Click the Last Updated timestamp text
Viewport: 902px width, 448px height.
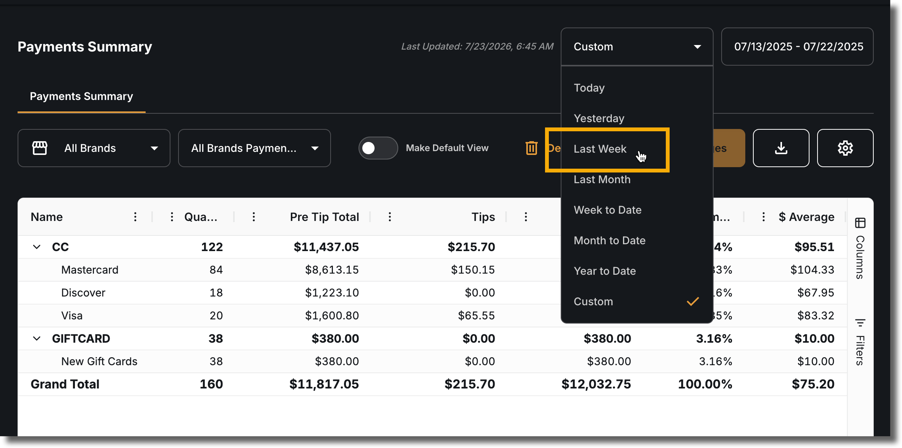click(477, 47)
